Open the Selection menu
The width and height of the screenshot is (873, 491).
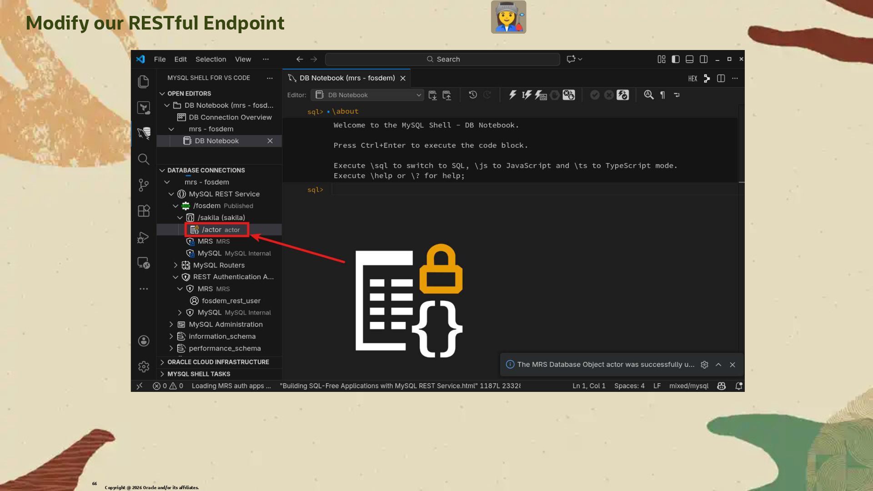pos(211,59)
